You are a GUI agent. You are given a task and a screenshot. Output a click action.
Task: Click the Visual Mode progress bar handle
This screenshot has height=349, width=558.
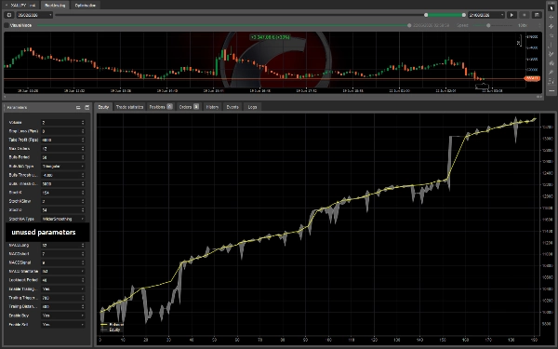[x=409, y=25]
